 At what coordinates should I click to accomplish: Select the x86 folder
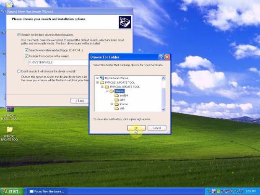pos(122,109)
